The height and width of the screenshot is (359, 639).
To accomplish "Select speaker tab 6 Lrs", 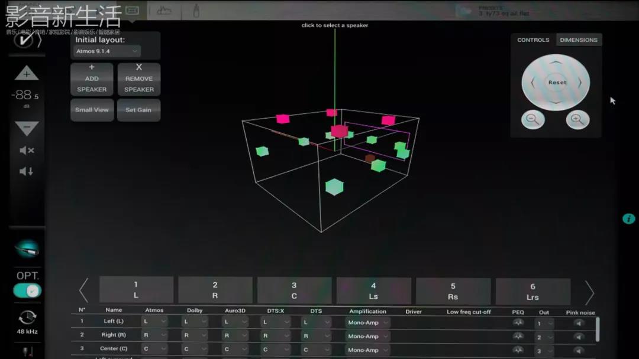I will [x=532, y=292].
